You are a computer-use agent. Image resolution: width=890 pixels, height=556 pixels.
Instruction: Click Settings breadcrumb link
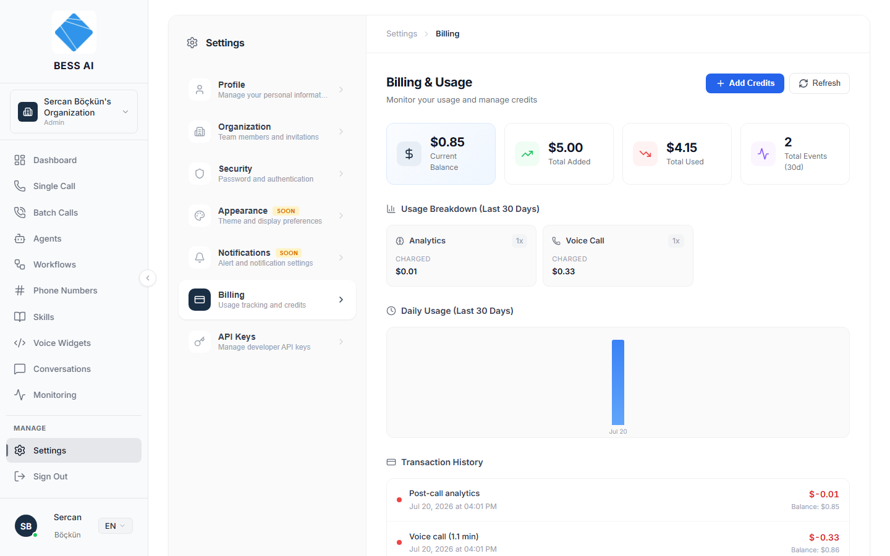coord(402,34)
